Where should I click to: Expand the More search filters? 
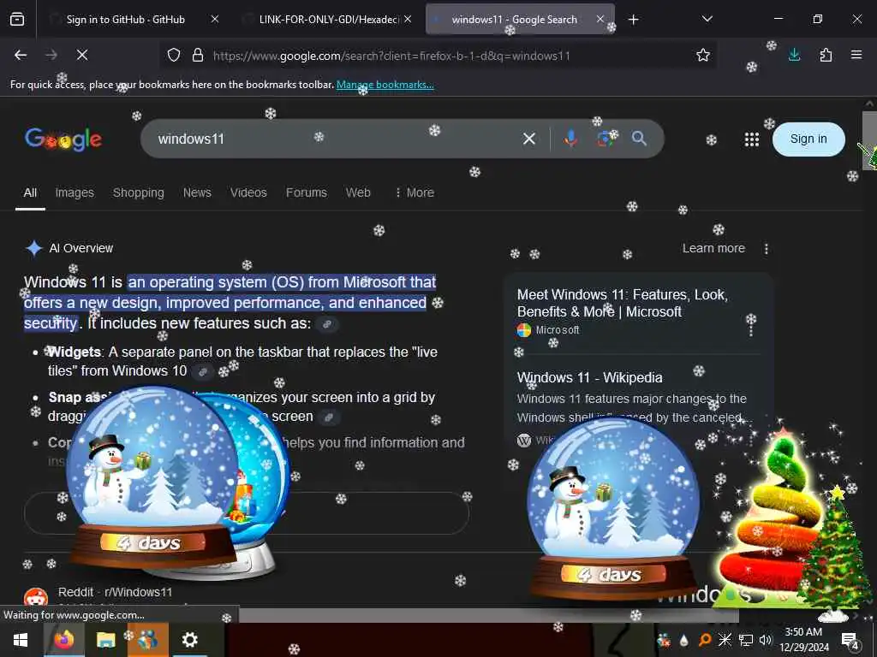point(415,192)
